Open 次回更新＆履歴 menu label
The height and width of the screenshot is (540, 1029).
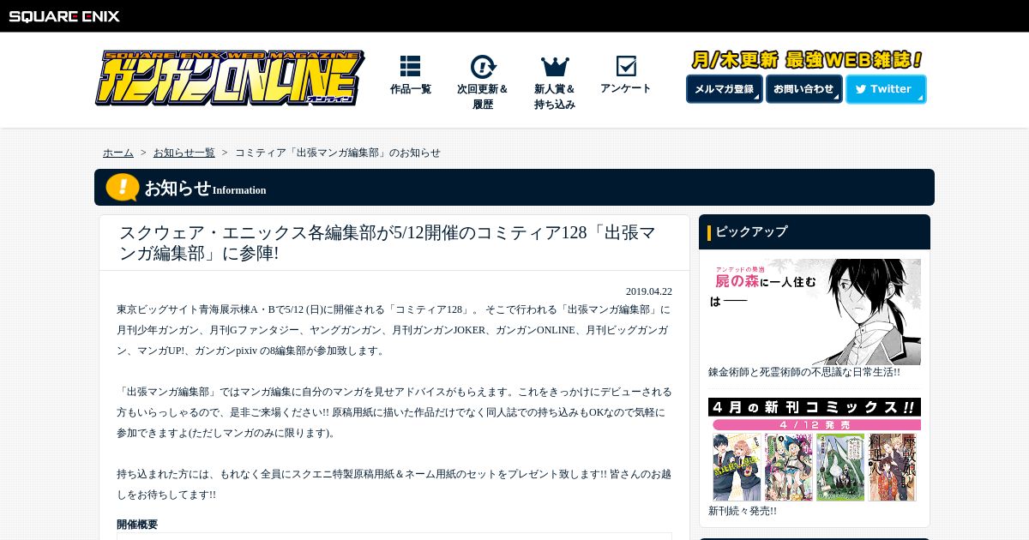click(483, 97)
